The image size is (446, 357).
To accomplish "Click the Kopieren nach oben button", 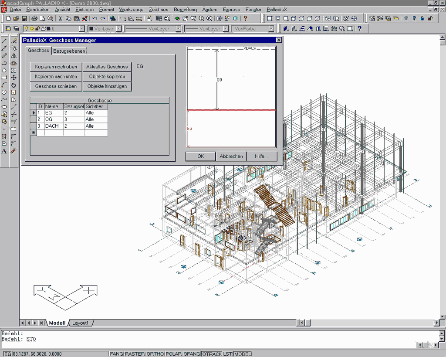I will pos(56,67).
